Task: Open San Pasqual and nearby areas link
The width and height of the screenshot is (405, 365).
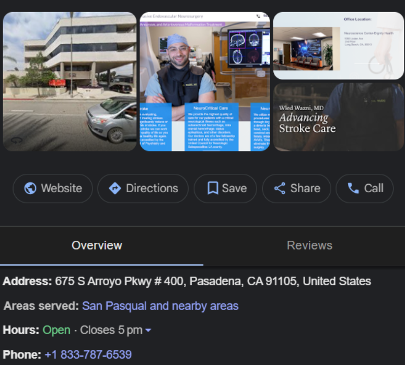Action: coord(160,306)
